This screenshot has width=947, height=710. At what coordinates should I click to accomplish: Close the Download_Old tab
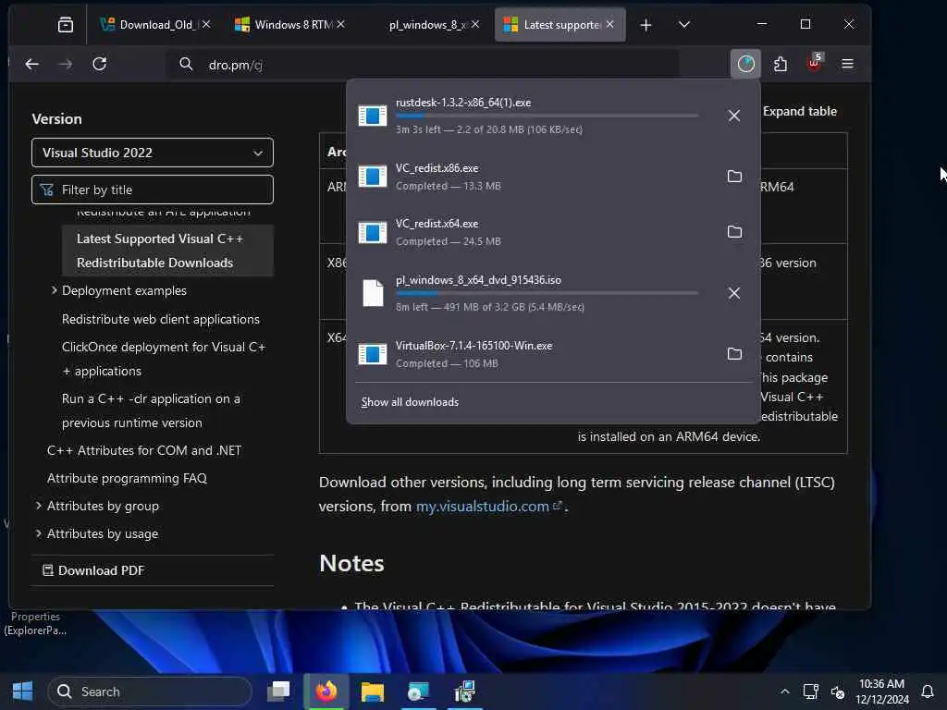coord(206,24)
